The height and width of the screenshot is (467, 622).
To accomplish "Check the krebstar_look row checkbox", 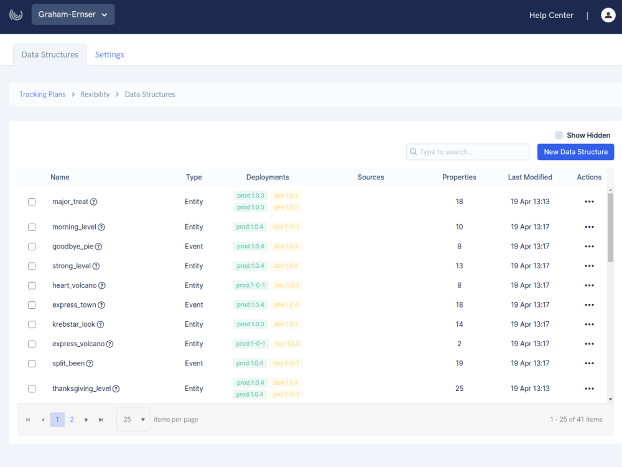I will 32,324.
